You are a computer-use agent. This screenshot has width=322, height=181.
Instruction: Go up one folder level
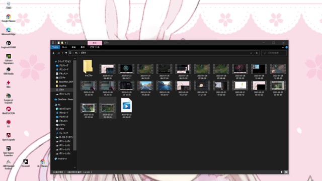[x=66, y=53]
